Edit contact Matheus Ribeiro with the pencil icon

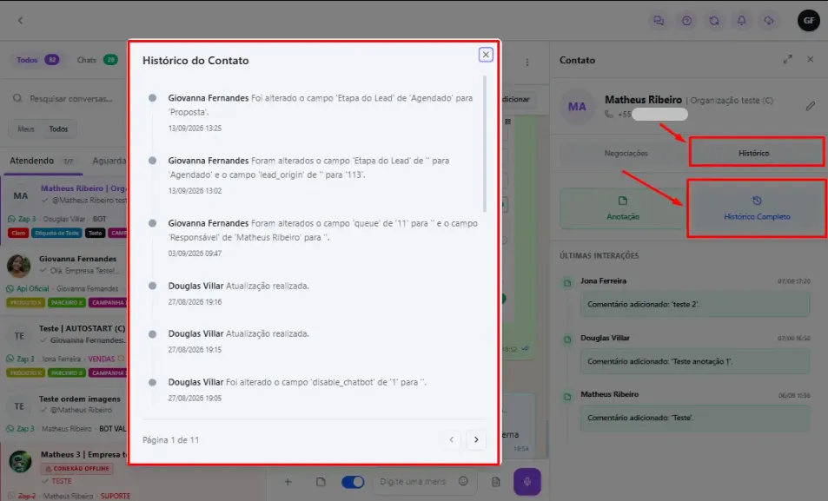point(811,106)
